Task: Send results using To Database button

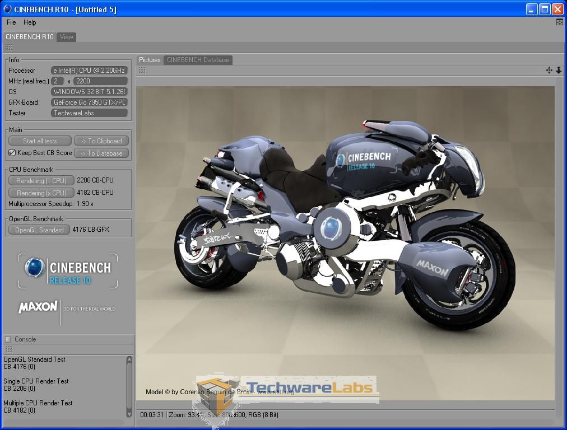Action: pyautogui.click(x=101, y=153)
